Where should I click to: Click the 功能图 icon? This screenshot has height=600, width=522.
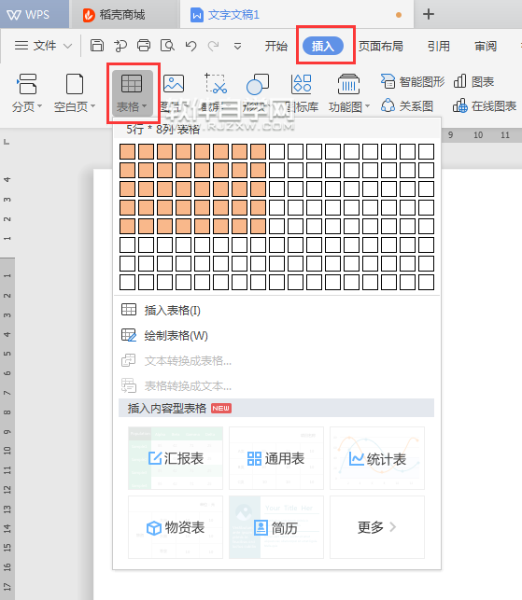coord(348,84)
